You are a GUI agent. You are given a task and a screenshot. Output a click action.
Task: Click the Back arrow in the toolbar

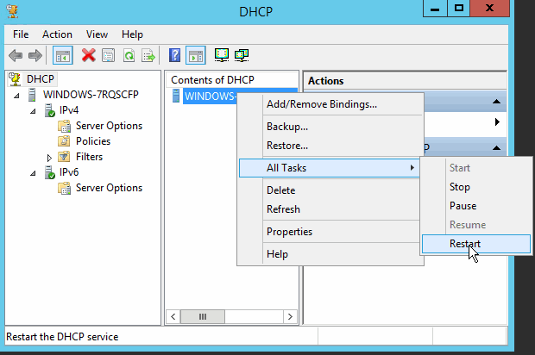(15, 55)
